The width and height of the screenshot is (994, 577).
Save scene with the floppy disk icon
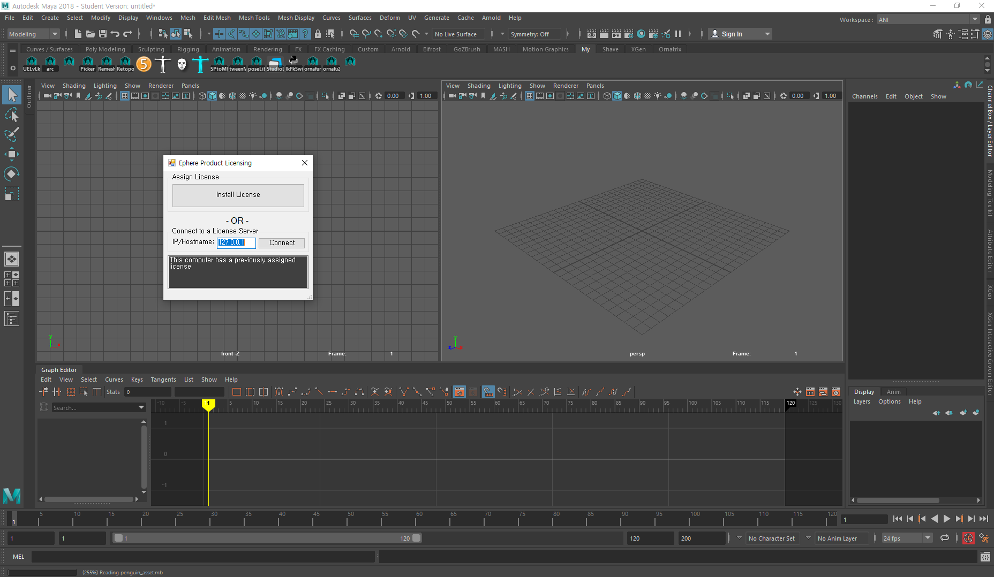[102, 34]
